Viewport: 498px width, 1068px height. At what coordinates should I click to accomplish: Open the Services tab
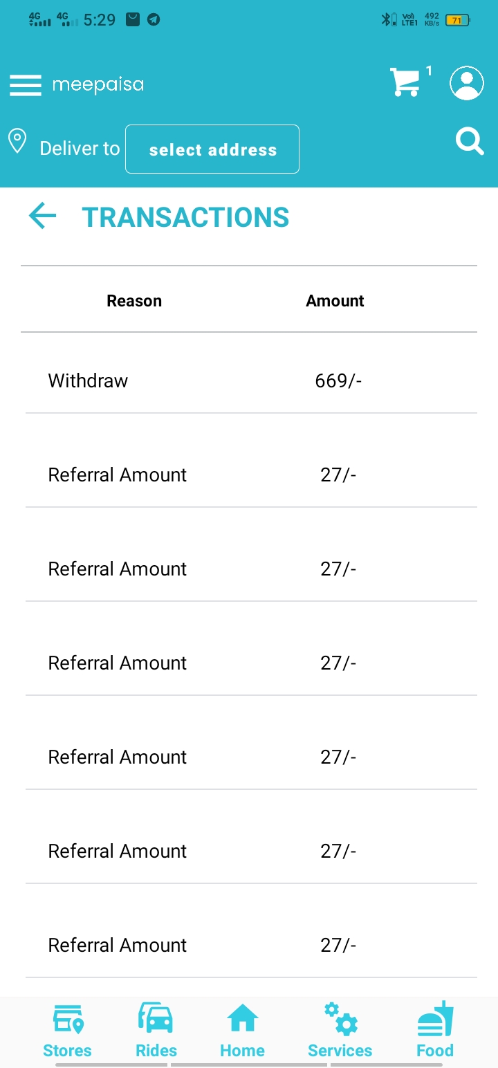(x=340, y=1031)
